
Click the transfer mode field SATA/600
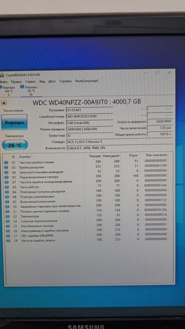tap(90, 129)
